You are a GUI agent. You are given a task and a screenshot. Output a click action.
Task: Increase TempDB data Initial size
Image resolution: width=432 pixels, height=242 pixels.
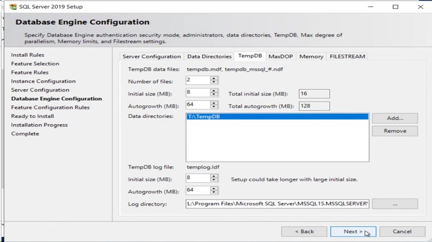tap(214, 91)
